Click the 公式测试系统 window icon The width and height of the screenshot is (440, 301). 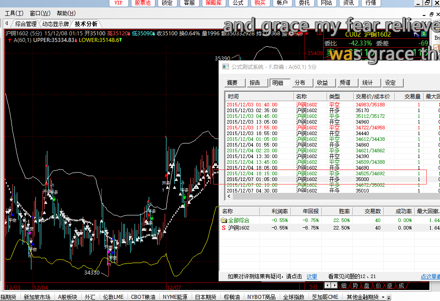pyautogui.click(x=225, y=67)
